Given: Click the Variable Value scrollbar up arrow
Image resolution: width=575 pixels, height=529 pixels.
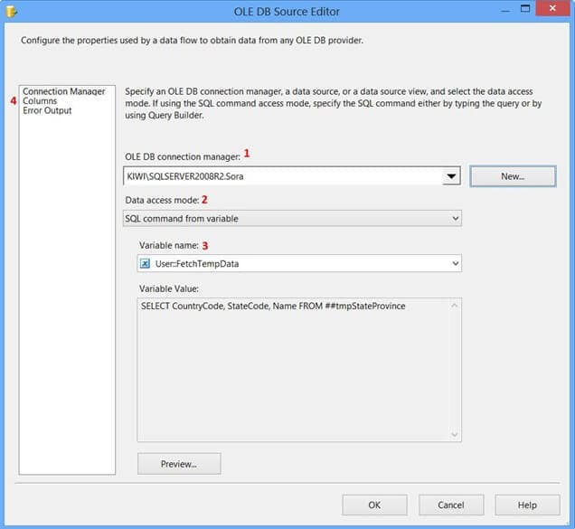Looking at the screenshot, I should (x=455, y=306).
